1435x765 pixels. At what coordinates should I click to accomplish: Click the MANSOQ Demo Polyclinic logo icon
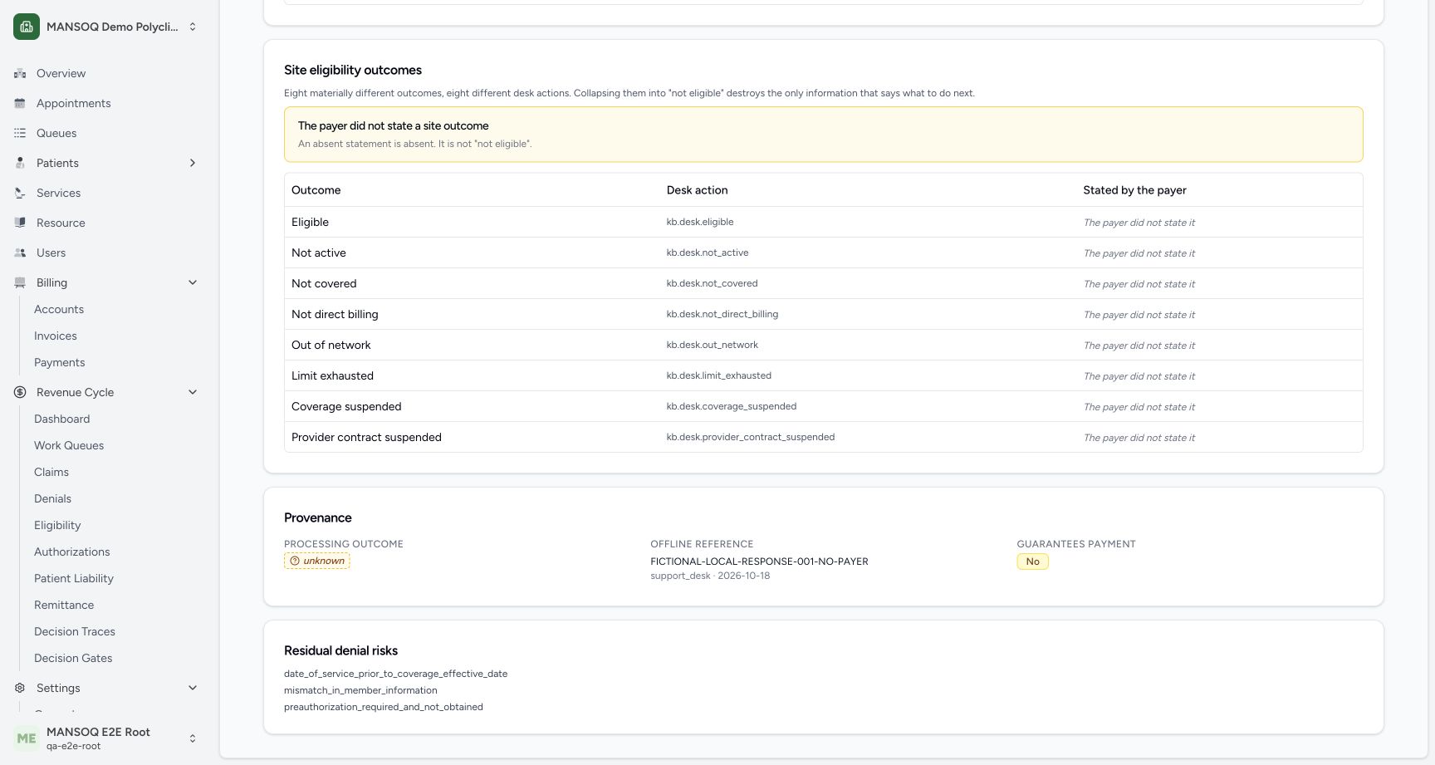pos(27,27)
